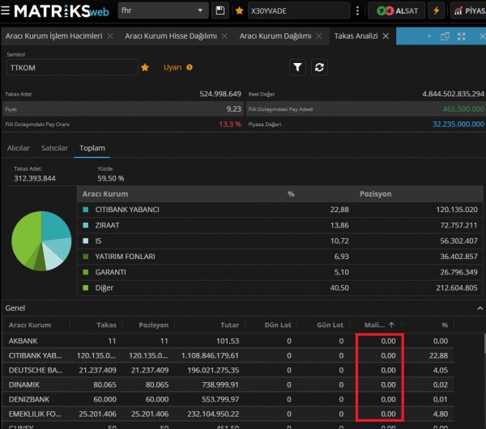Refresh data with the reload icon
The height and width of the screenshot is (429, 486).
coord(319,67)
